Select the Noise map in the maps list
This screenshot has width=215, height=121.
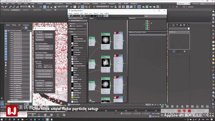point(75,77)
